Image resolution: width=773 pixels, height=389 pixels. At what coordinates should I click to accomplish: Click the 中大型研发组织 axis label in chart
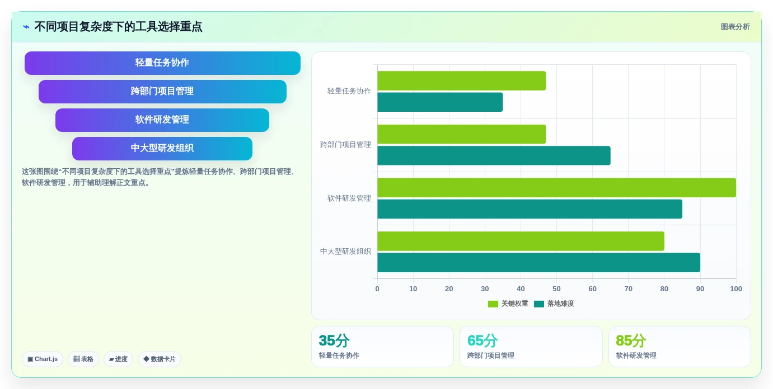pos(345,252)
